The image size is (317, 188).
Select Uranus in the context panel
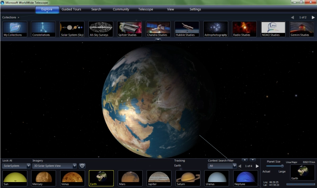tap(217, 178)
